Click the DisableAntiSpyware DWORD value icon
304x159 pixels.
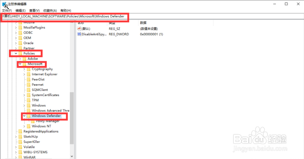point(79,34)
